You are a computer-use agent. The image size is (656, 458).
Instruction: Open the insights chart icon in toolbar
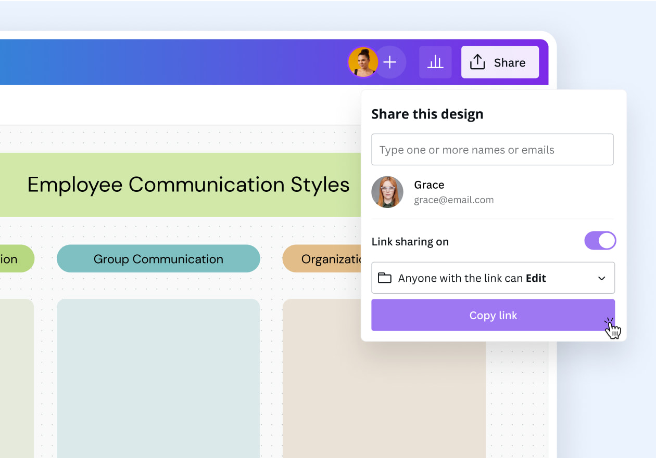435,62
